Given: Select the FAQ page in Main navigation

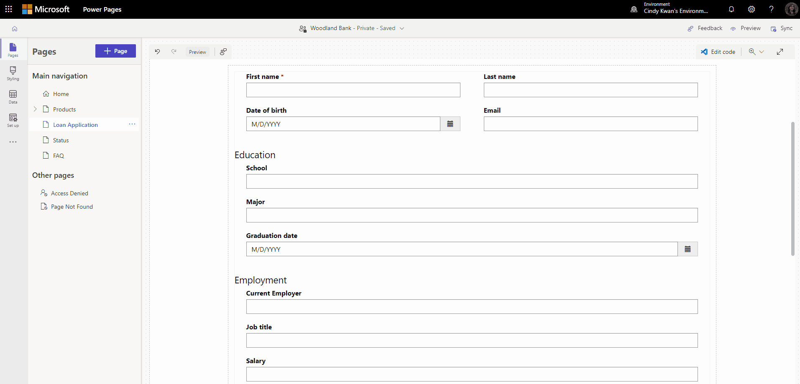Looking at the screenshot, I should pos(58,155).
